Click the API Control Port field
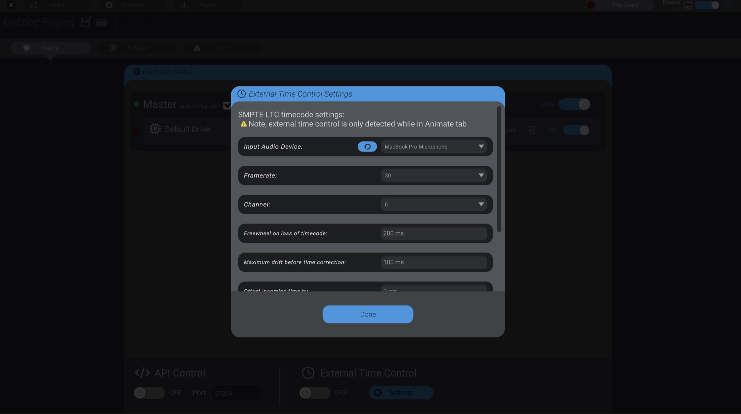 click(236, 392)
